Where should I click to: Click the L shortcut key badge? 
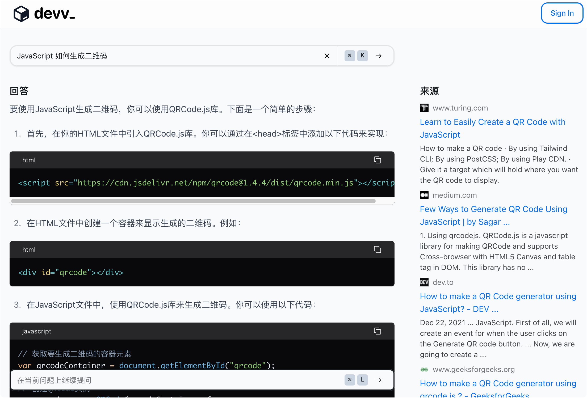point(362,380)
